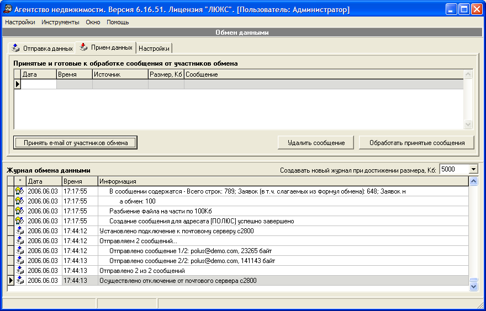Click the Прием данных tab icon
The image size is (486, 311).
click(83, 47)
